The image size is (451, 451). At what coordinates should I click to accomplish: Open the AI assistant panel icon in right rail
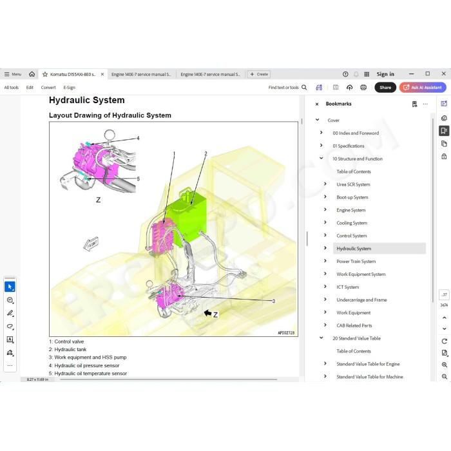444,104
